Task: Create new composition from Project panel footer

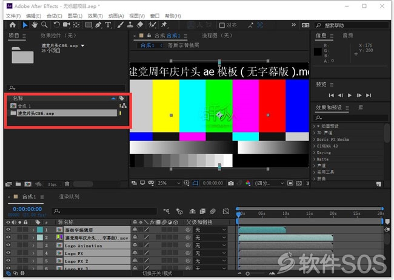Action: click(28, 184)
